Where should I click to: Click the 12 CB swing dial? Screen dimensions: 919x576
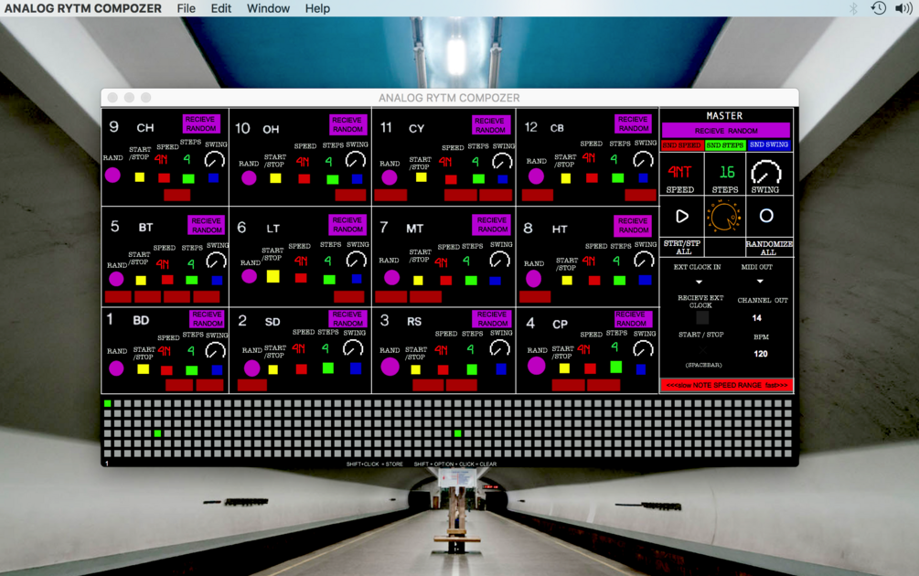click(643, 159)
